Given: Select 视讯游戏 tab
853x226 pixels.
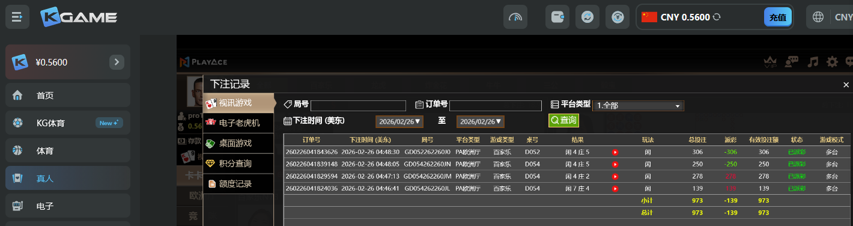Looking at the screenshot, I should [239, 103].
